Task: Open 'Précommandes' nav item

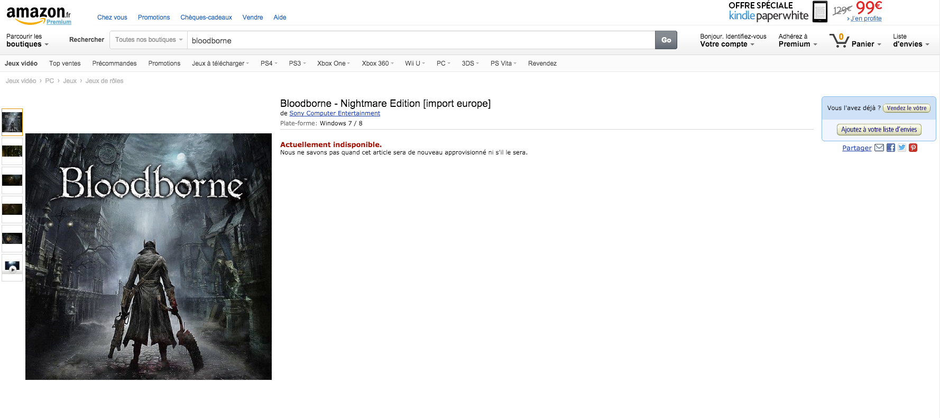Action: pyautogui.click(x=114, y=63)
